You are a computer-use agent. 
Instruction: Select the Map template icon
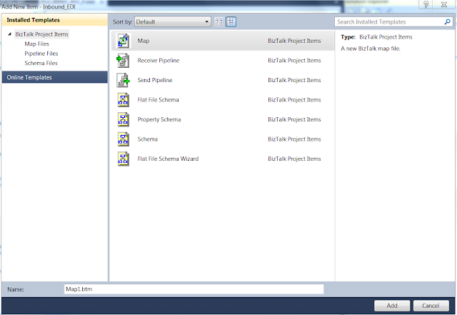(x=124, y=41)
